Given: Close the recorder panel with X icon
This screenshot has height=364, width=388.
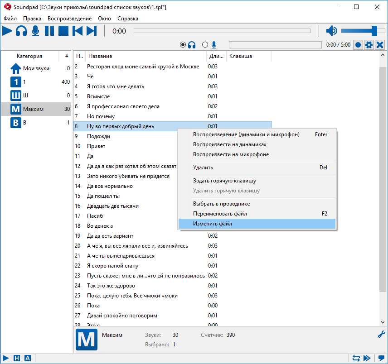Looking at the screenshot, I should pyautogui.click(x=380, y=45).
